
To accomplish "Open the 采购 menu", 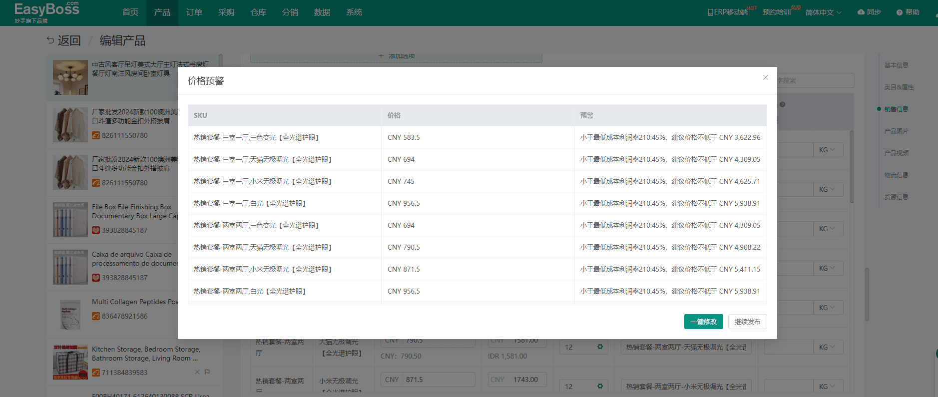I will click(x=226, y=12).
